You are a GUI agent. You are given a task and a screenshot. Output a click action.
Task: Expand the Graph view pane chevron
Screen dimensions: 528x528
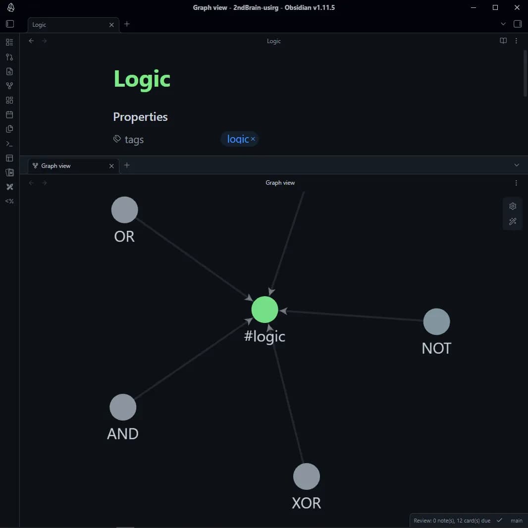(517, 165)
